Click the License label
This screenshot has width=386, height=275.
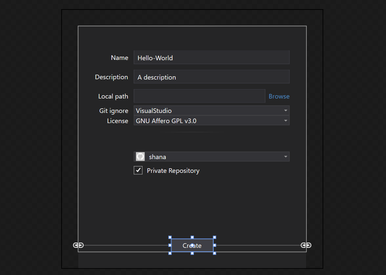(x=117, y=121)
